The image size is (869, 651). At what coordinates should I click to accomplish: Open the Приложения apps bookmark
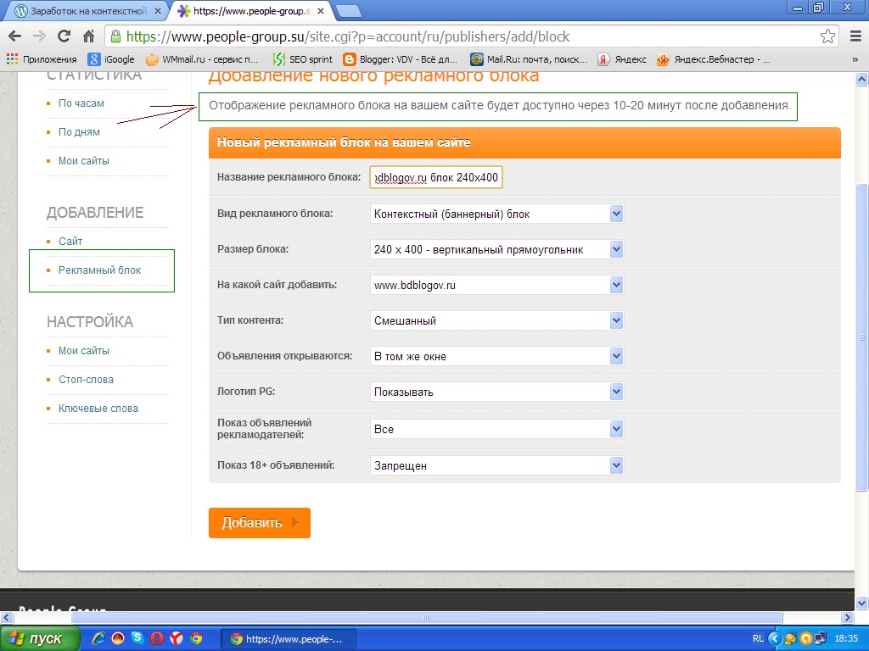(x=42, y=59)
